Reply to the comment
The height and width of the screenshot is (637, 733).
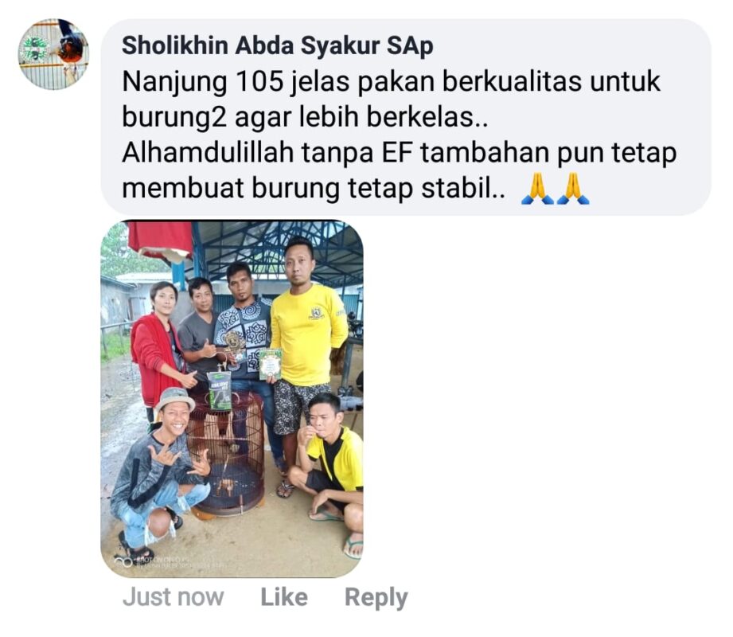pyautogui.click(x=376, y=598)
